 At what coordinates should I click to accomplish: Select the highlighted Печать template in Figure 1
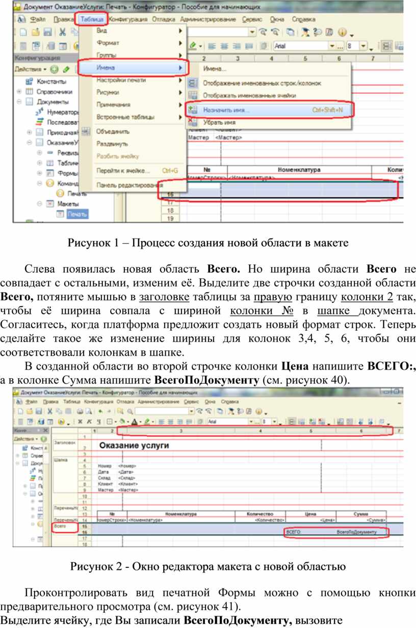(76, 215)
